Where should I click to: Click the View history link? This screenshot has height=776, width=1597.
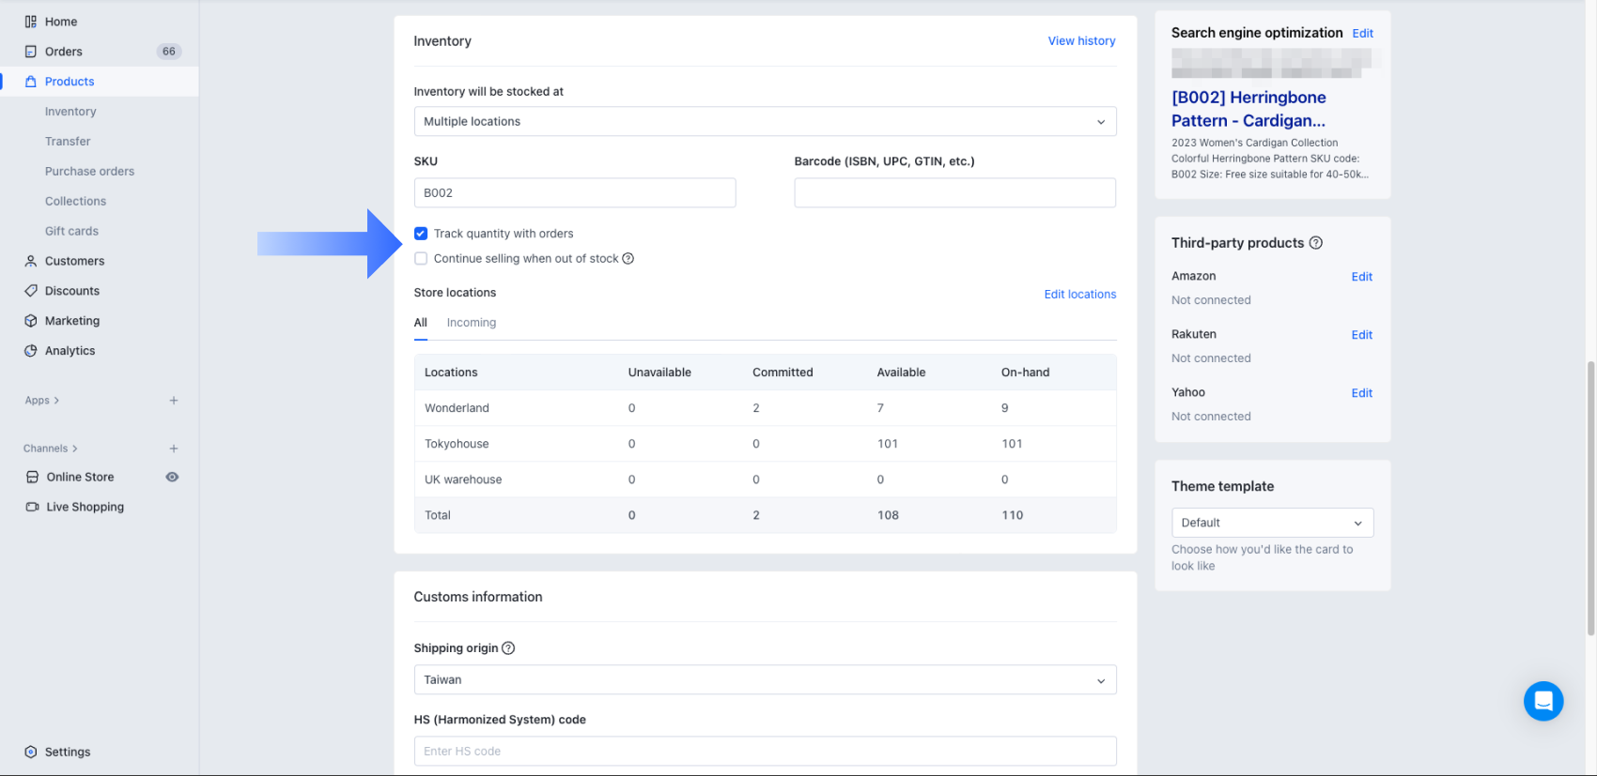pyautogui.click(x=1081, y=41)
